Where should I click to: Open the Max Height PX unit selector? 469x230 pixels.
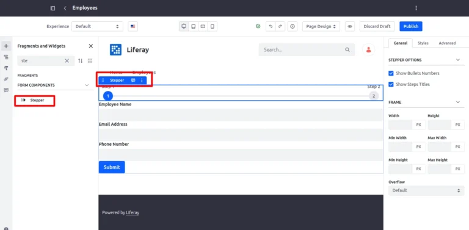458,169
